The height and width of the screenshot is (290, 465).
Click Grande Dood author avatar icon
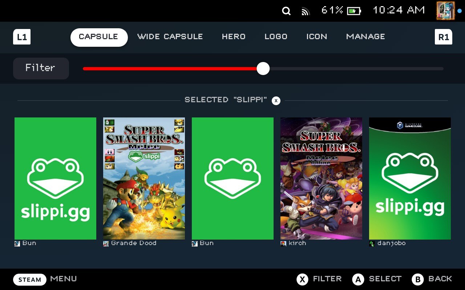106,244
